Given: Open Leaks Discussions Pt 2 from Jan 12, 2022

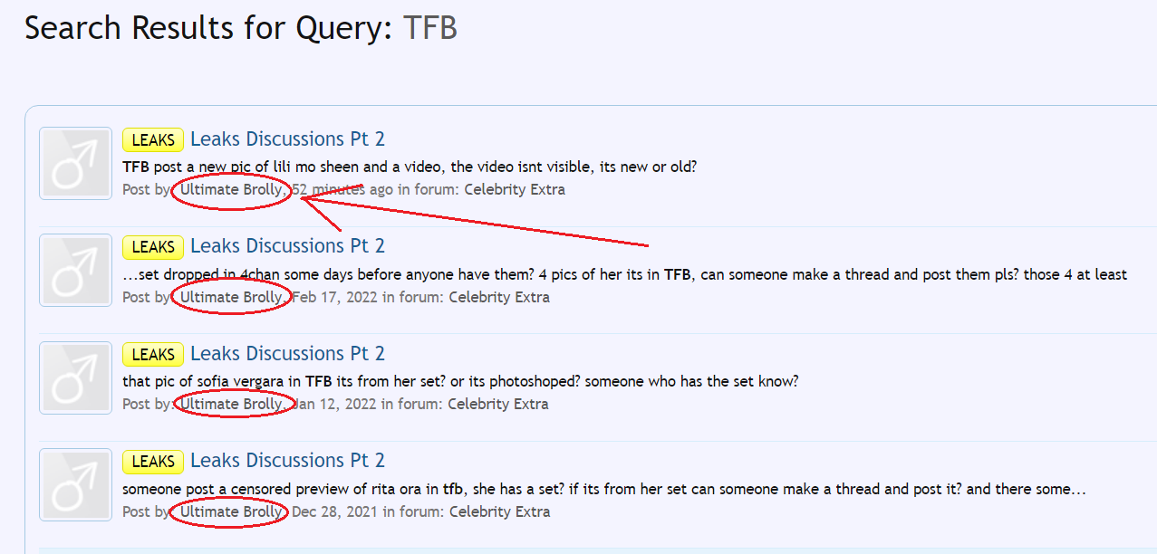Looking at the screenshot, I should click(x=287, y=354).
